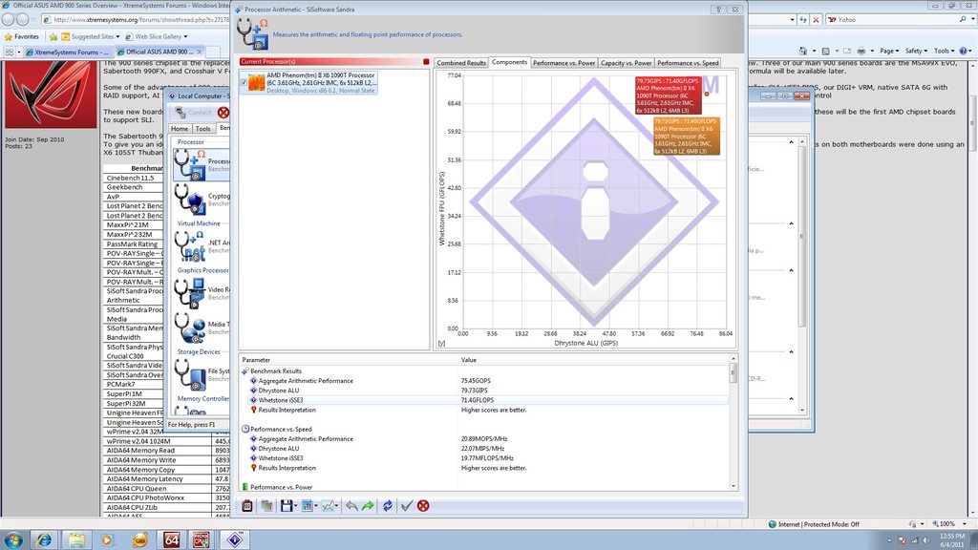The width and height of the screenshot is (978, 550).
Task: Select the Home tab in Local Computer window
Action: click(x=180, y=129)
